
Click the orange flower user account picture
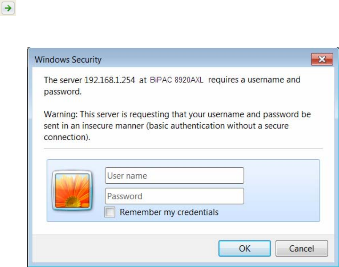[72, 190]
